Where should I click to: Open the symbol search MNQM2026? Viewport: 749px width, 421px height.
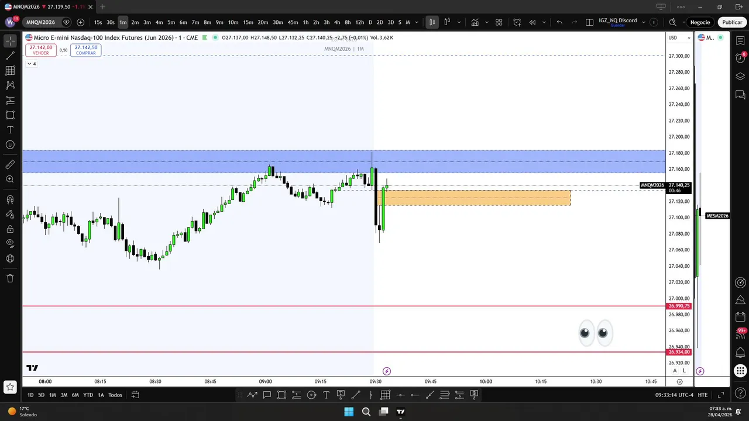40,22
